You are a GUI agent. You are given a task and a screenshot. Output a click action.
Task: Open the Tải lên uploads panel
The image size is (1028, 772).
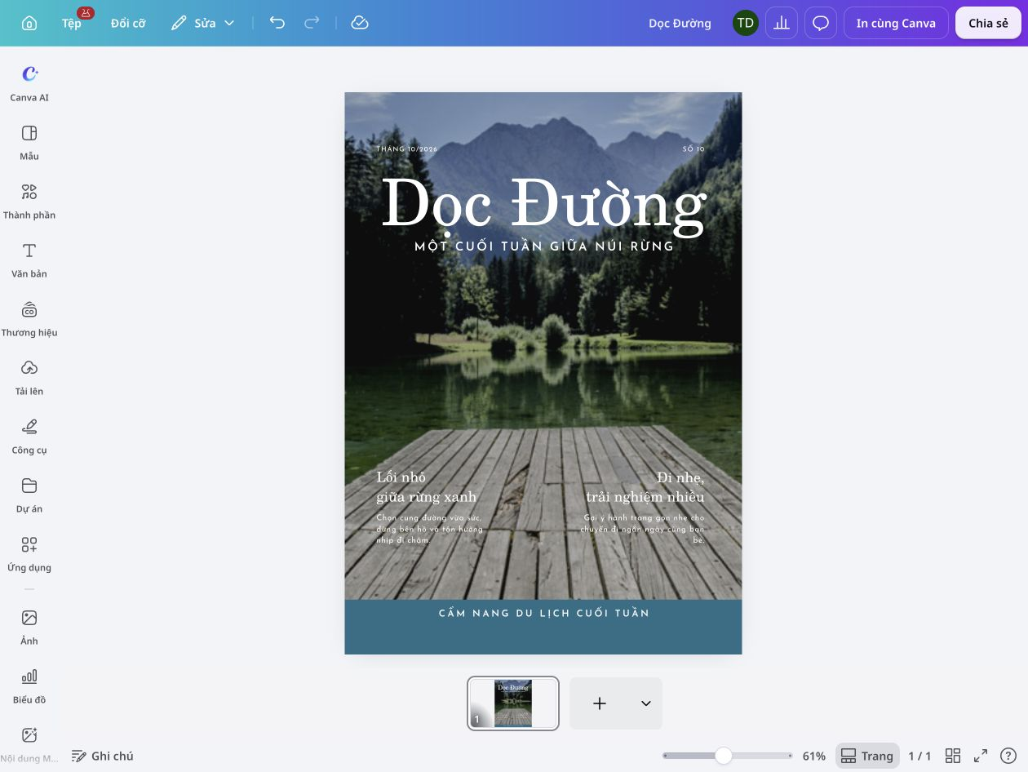point(29,378)
